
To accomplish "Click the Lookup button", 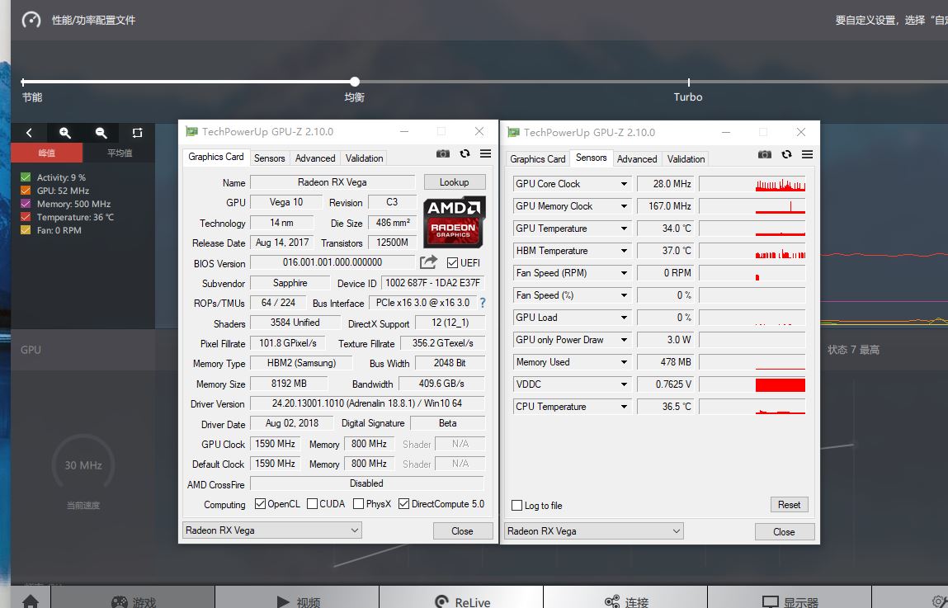I will [x=454, y=182].
